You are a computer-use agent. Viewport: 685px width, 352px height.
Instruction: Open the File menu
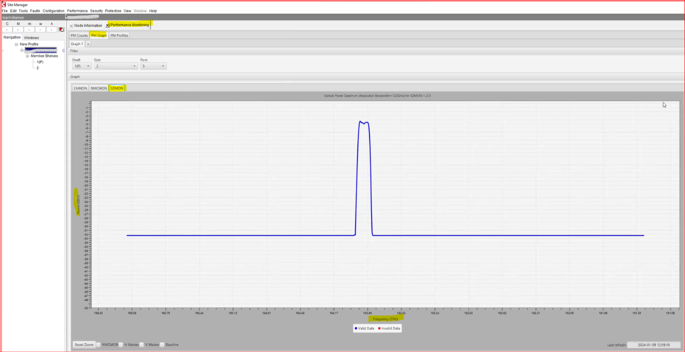point(5,11)
